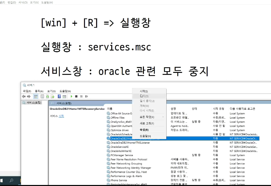The height and width of the screenshot is (186, 271).
Task: Select the highlighted OracleOraDB21Home MTSRecoveryService row
Action: point(183,138)
